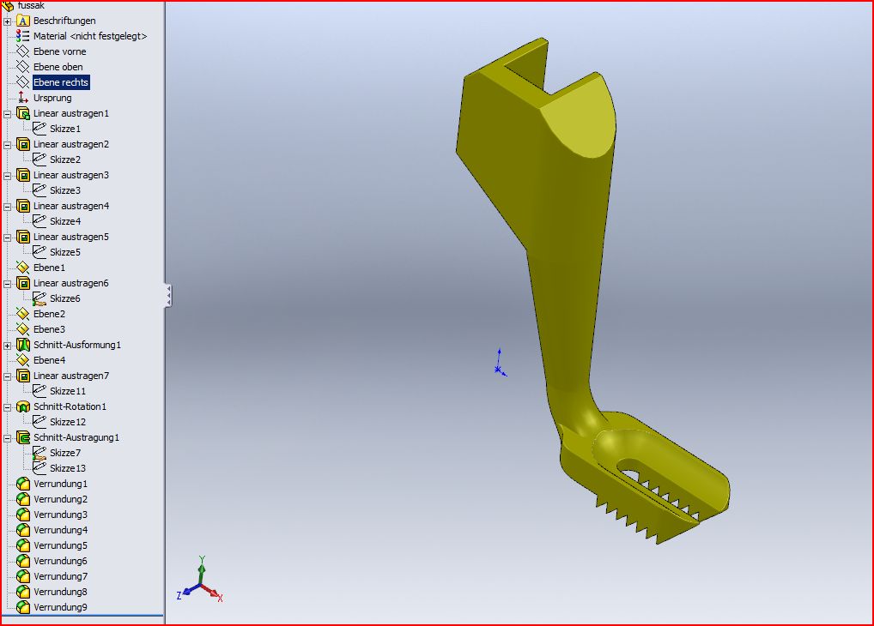The height and width of the screenshot is (626, 874).
Task: Click the XYZ orientation triad
Action: pos(199,579)
